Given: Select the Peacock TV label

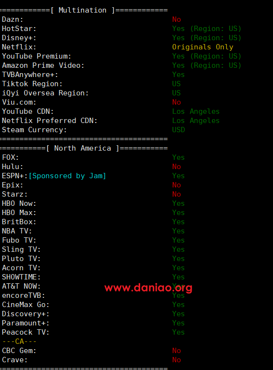Looking at the screenshot, I should 26,332.
